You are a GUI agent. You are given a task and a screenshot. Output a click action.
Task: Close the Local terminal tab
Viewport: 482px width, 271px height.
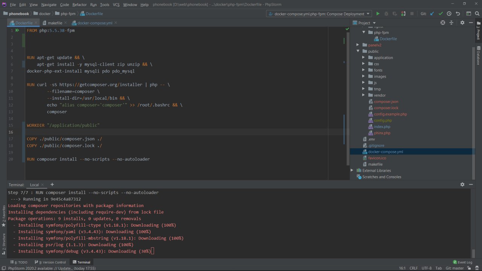click(43, 185)
